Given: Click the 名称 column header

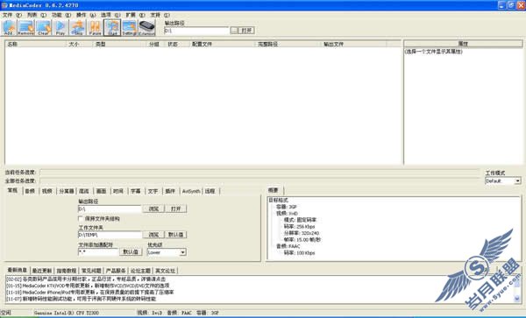Looking at the screenshot, I should [x=35, y=44].
